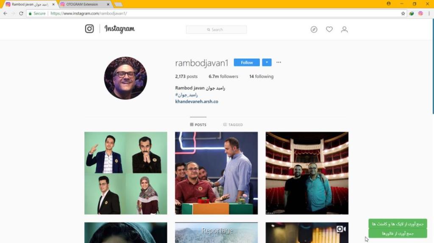Open the 14 following list
The width and height of the screenshot is (434, 243).
[261, 76]
